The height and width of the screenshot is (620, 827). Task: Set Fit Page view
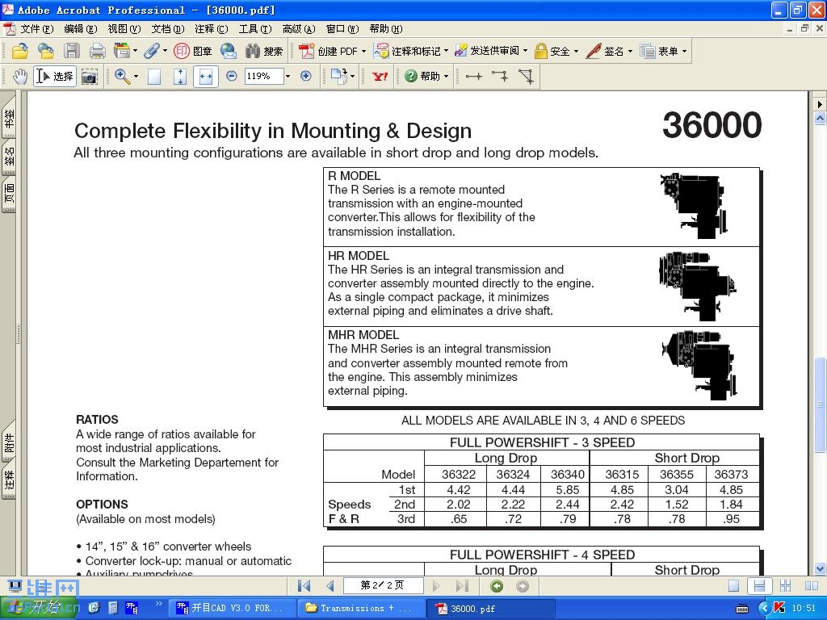tap(180, 77)
